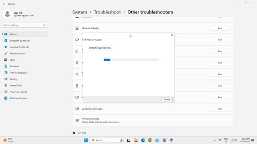Viewport: 257px width, 144px height.
Task: Click the Gaming controller icon
Action: pos(6,79)
